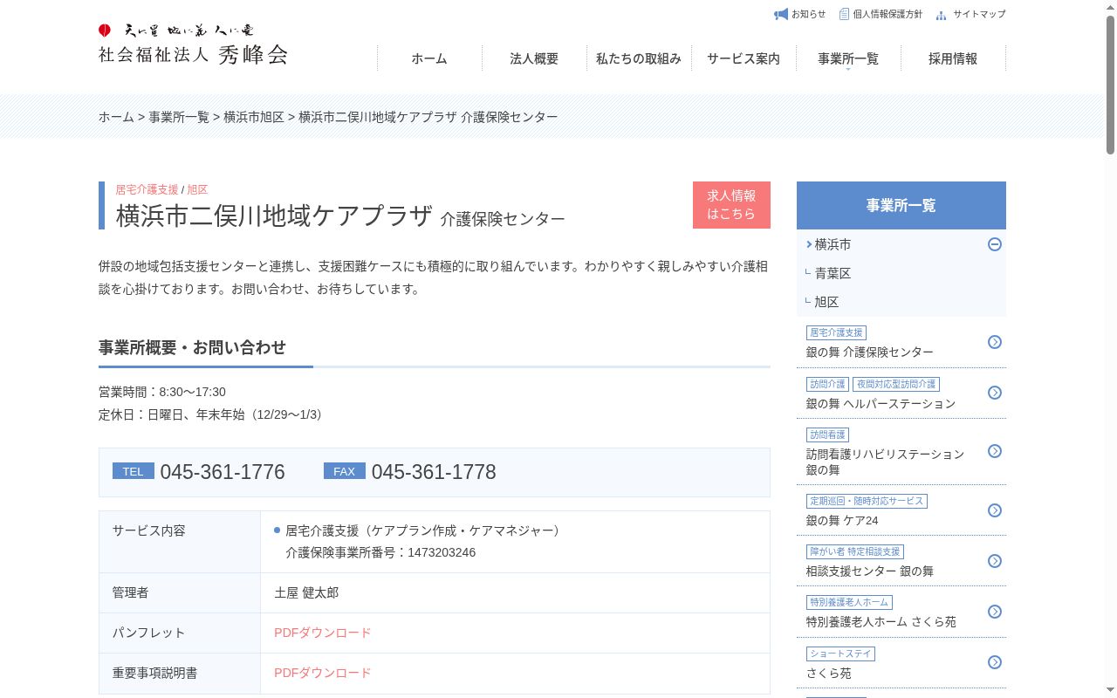Download the 重要事項説明書 PDF
The height and width of the screenshot is (698, 1117).
click(323, 673)
